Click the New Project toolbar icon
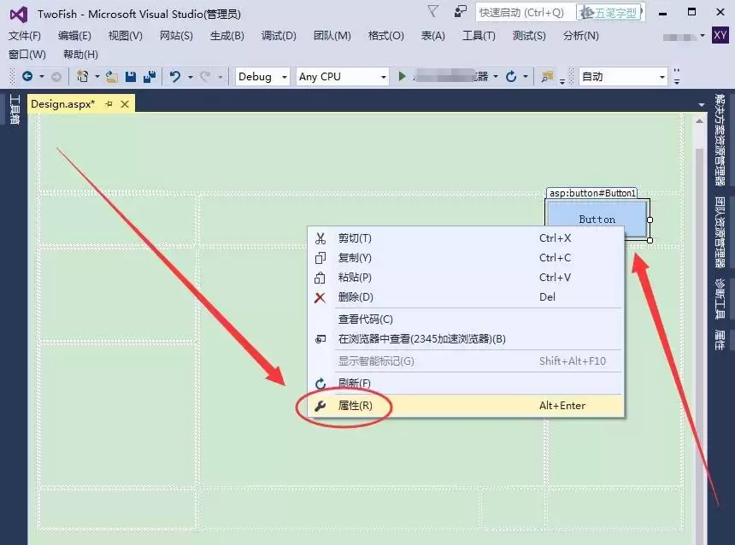The height and width of the screenshot is (545, 735). click(x=83, y=76)
